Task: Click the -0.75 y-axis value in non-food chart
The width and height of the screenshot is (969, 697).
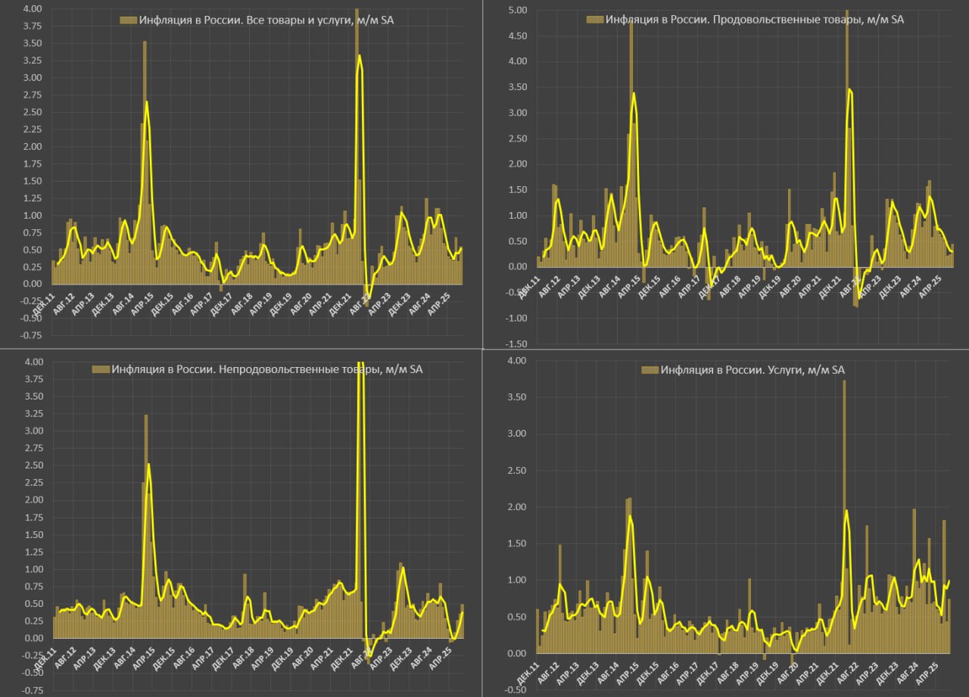Action: click(x=31, y=691)
